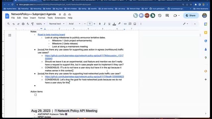212x119 pixels.
Task: Open the zoom 100% dropdown
Action: [40, 24]
